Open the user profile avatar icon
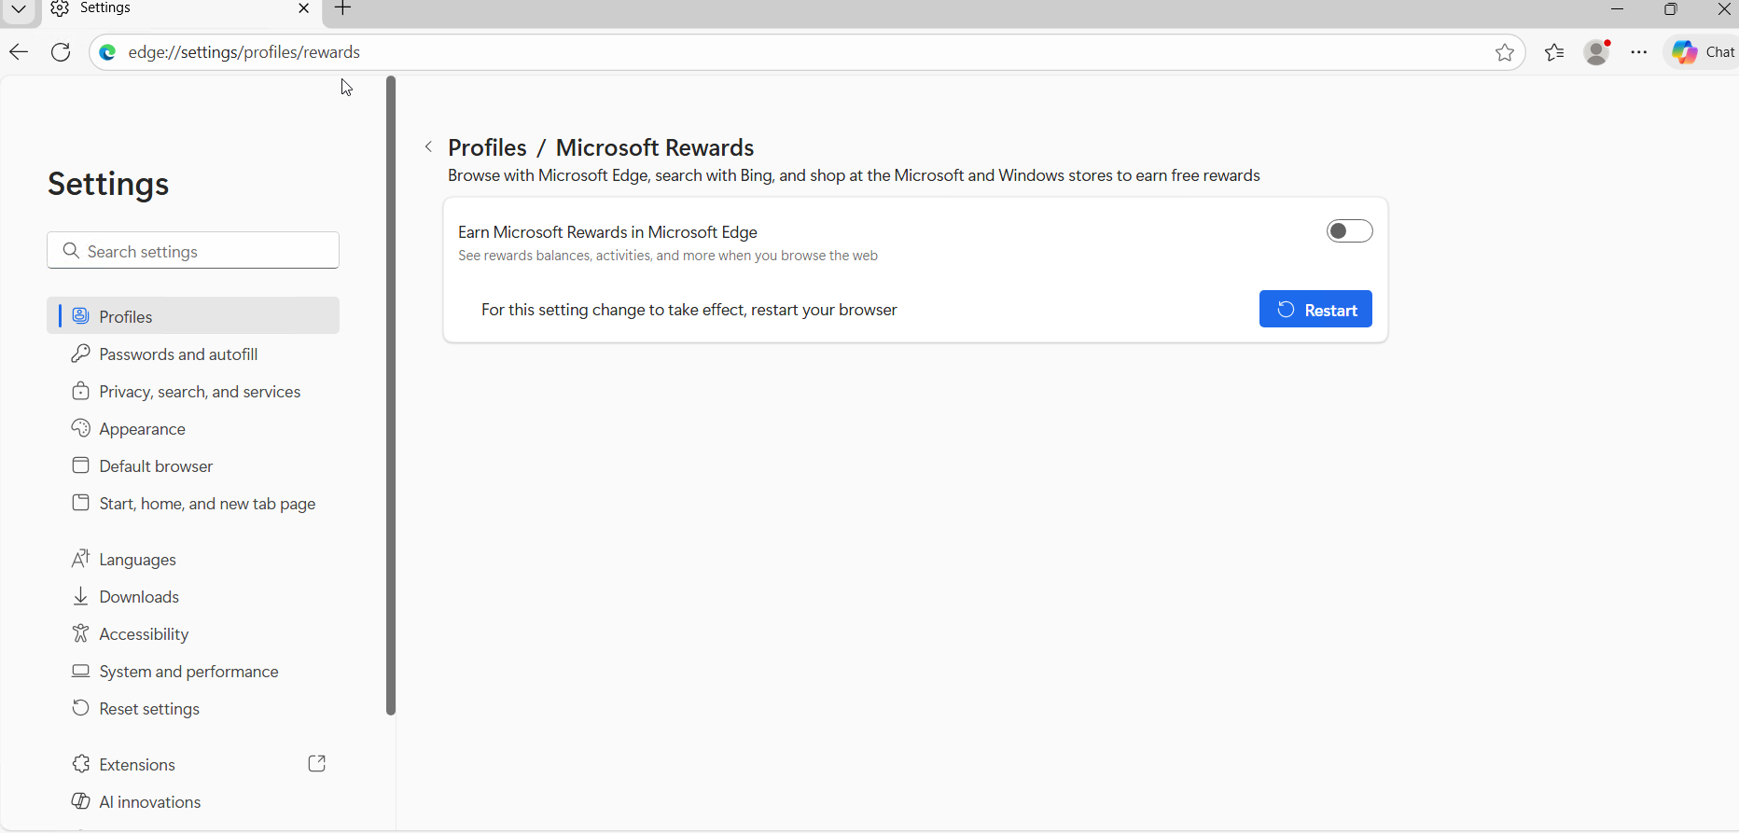1739x833 pixels. tap(1597, 52)
